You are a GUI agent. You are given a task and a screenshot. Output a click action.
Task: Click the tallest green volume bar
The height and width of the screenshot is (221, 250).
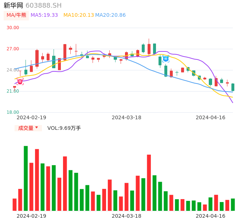[x=26, y=178]
